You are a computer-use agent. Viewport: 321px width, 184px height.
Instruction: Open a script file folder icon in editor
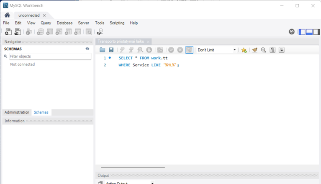click(103, 50)
